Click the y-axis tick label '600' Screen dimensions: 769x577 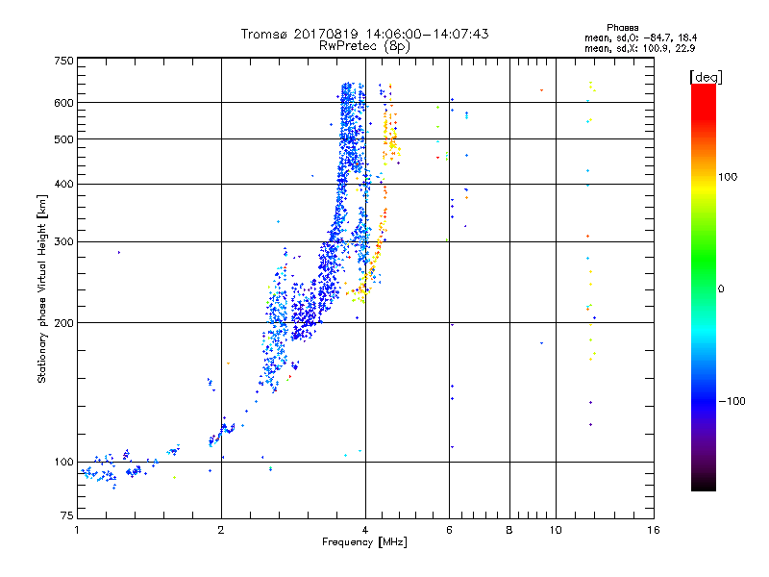[63, 103]
